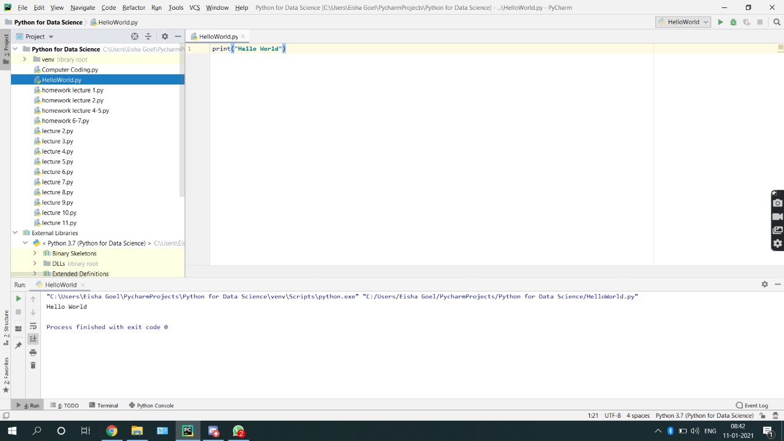Click up the stack trace arrow

pos(33,299)
